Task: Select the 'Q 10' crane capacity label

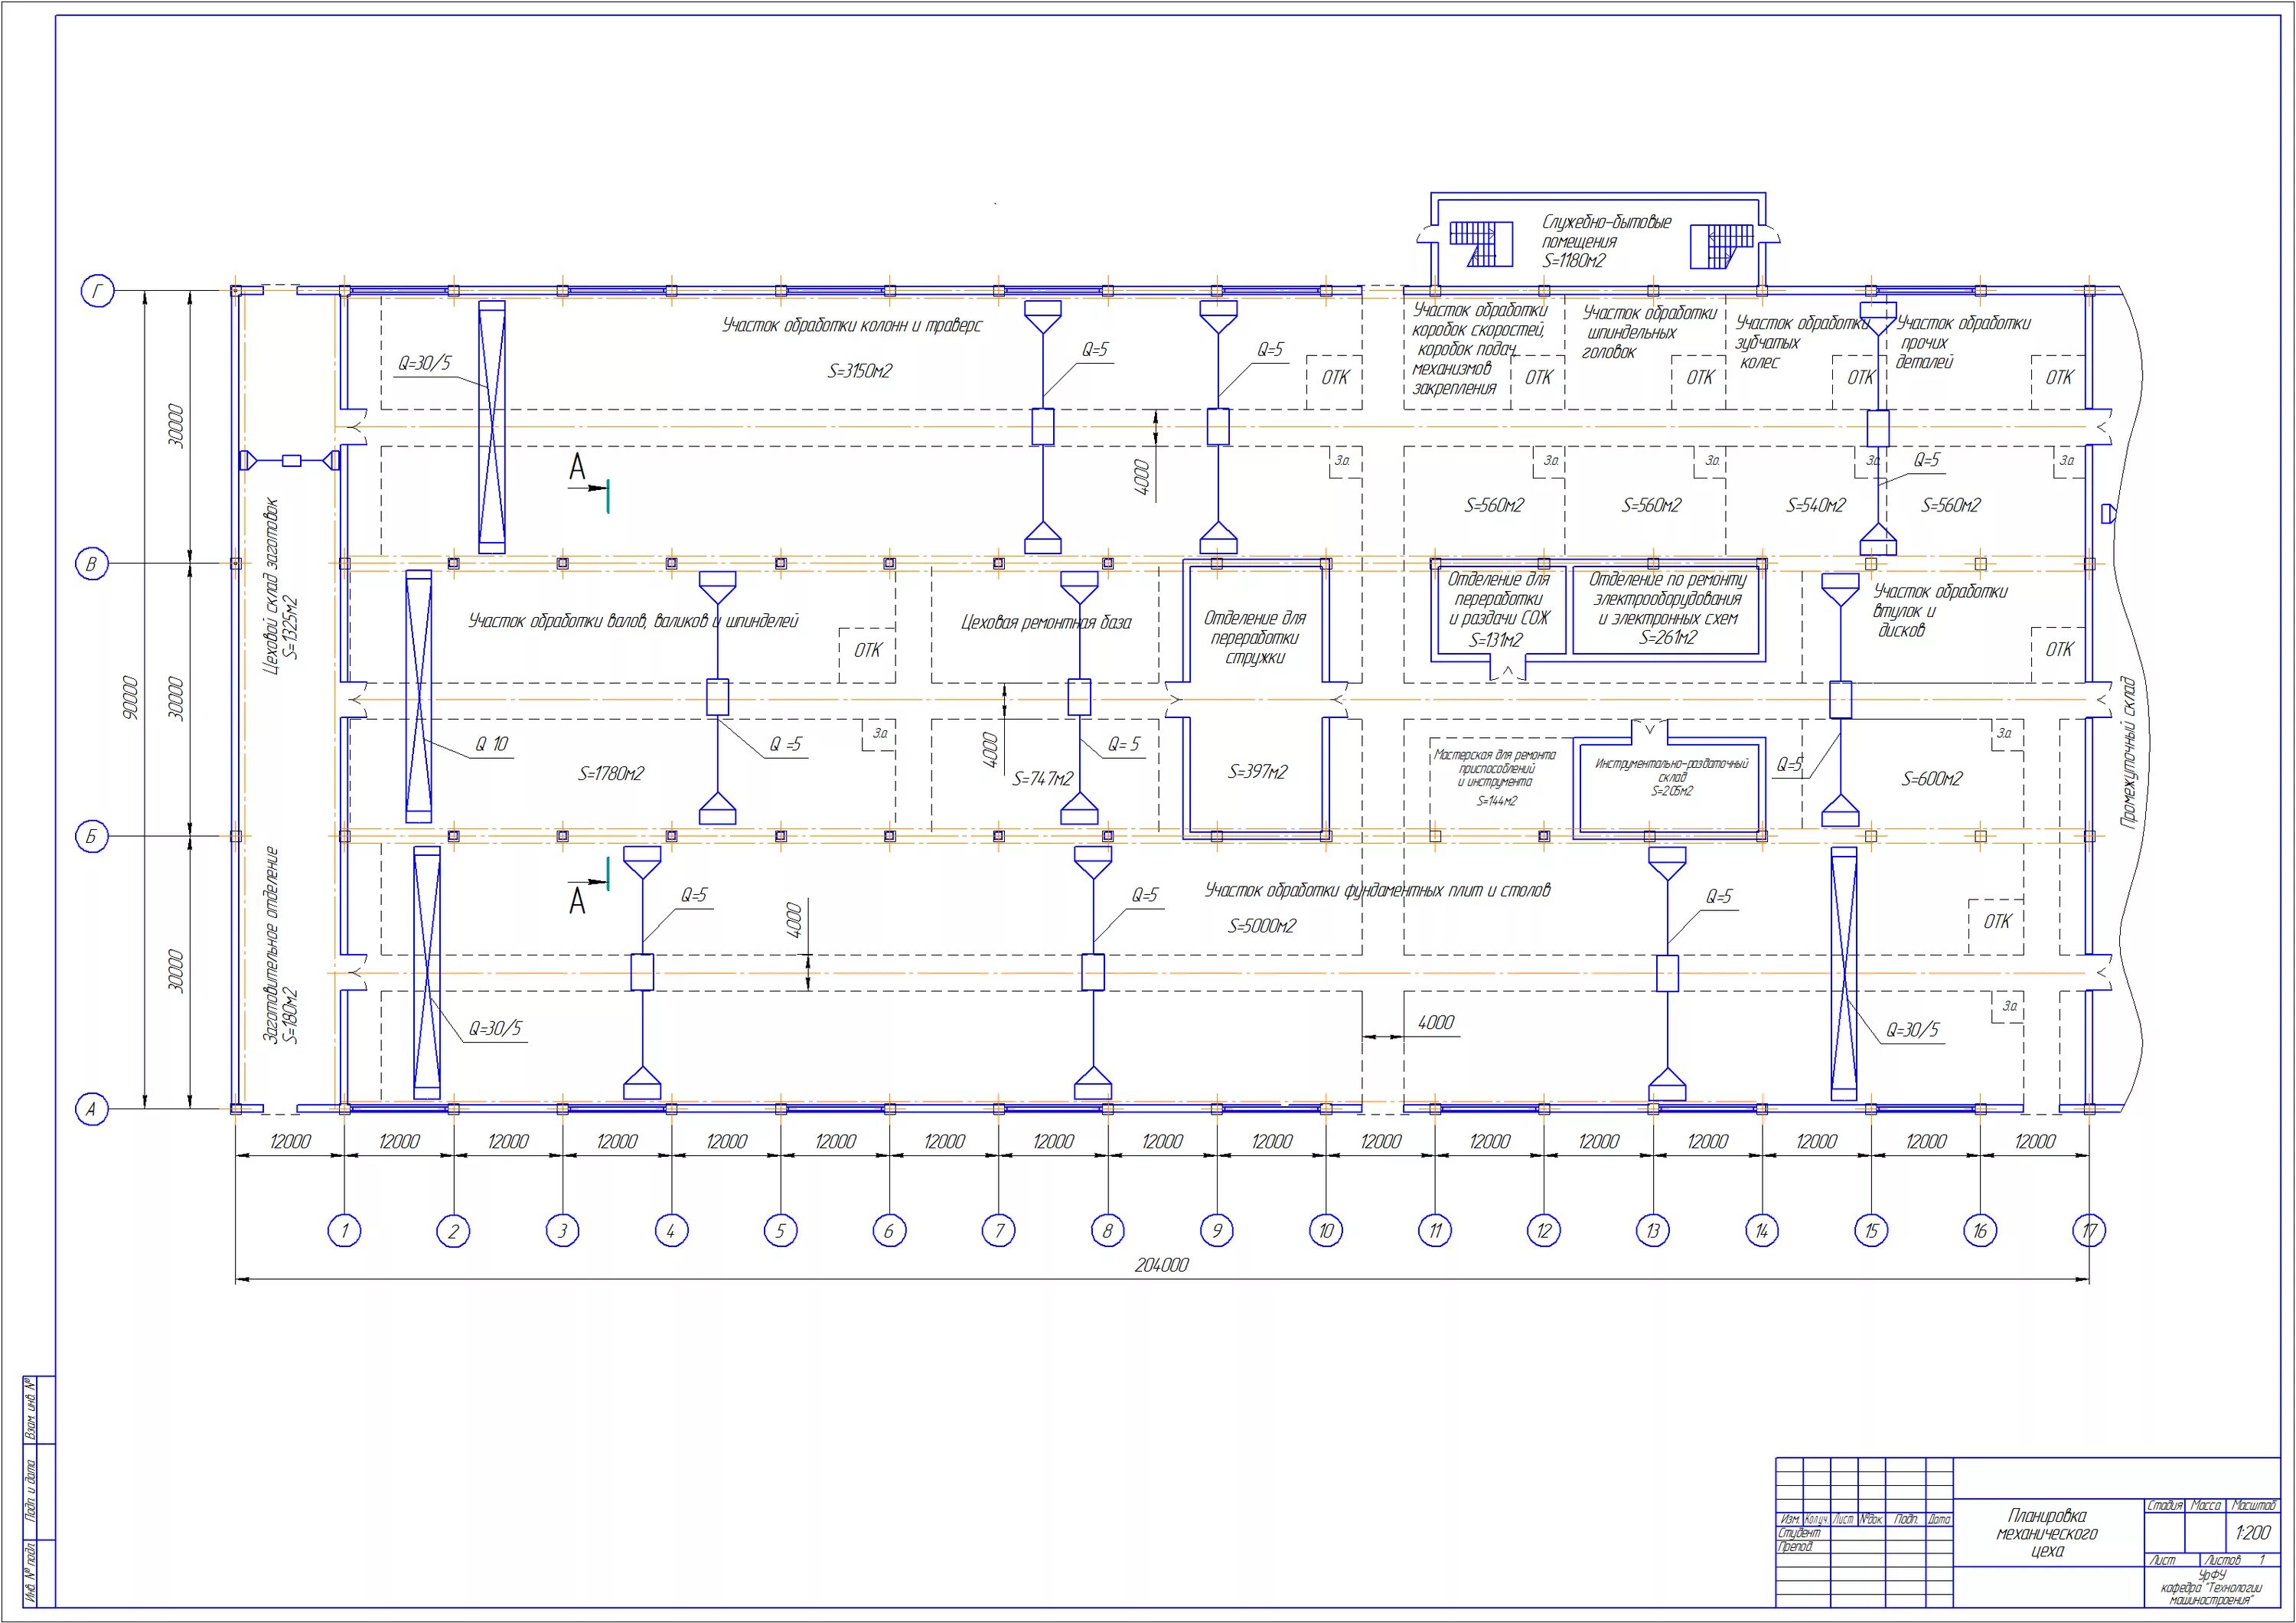Action: pyautogui.click(x=492, y=744)
